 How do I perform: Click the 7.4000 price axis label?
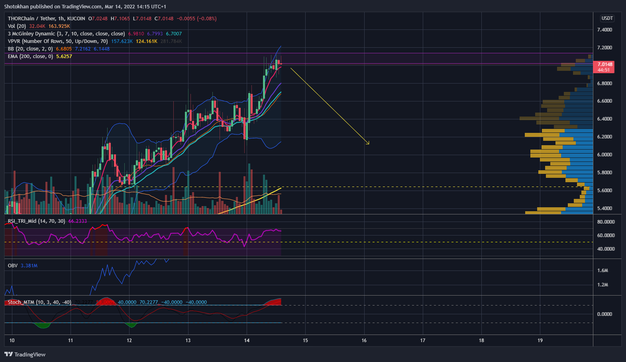[604, 30]
